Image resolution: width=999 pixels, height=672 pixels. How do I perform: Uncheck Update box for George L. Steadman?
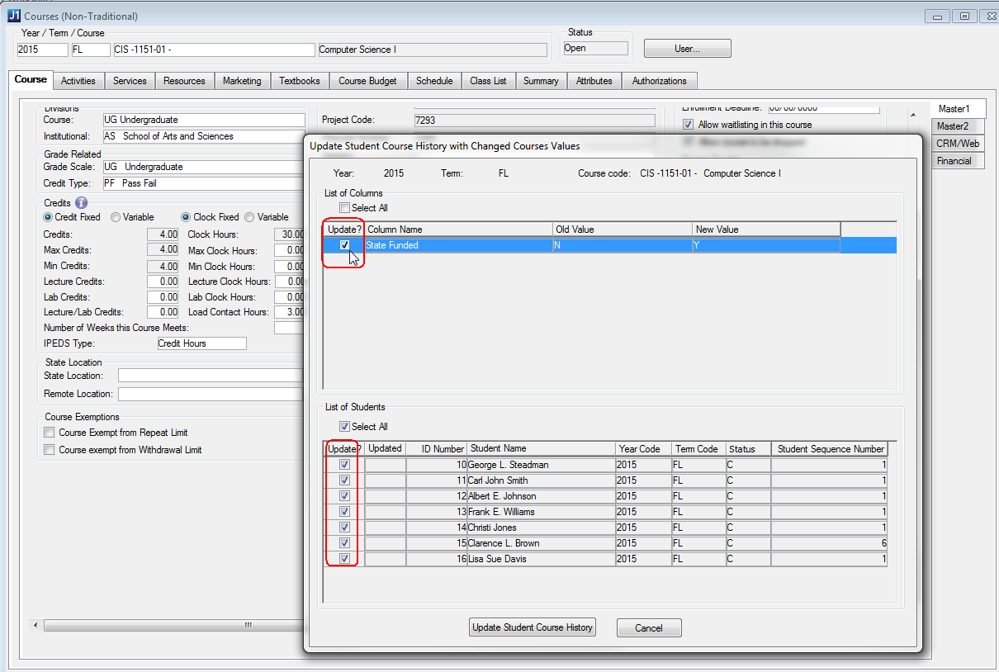tap(344, 465)
